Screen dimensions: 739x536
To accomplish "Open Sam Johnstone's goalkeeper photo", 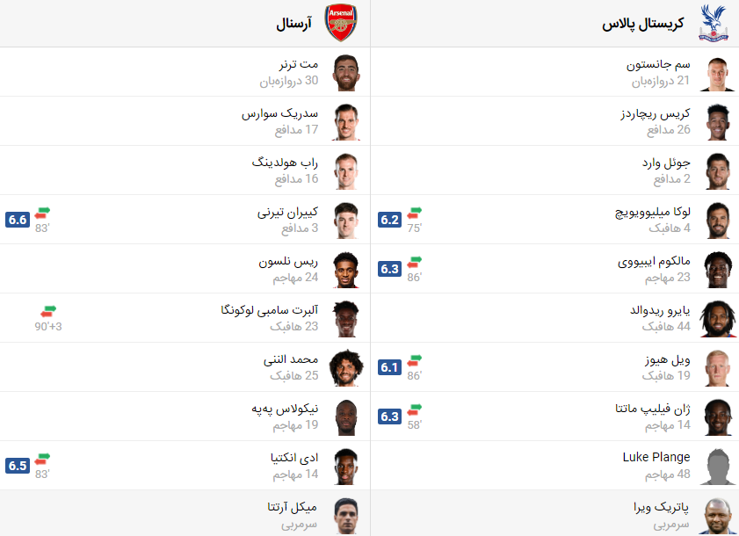I will pyautogui.click(x=718, y=73).
